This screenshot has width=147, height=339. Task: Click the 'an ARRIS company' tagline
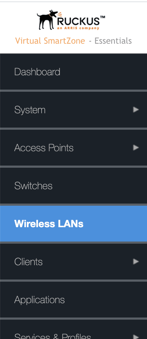pos(78,28)
